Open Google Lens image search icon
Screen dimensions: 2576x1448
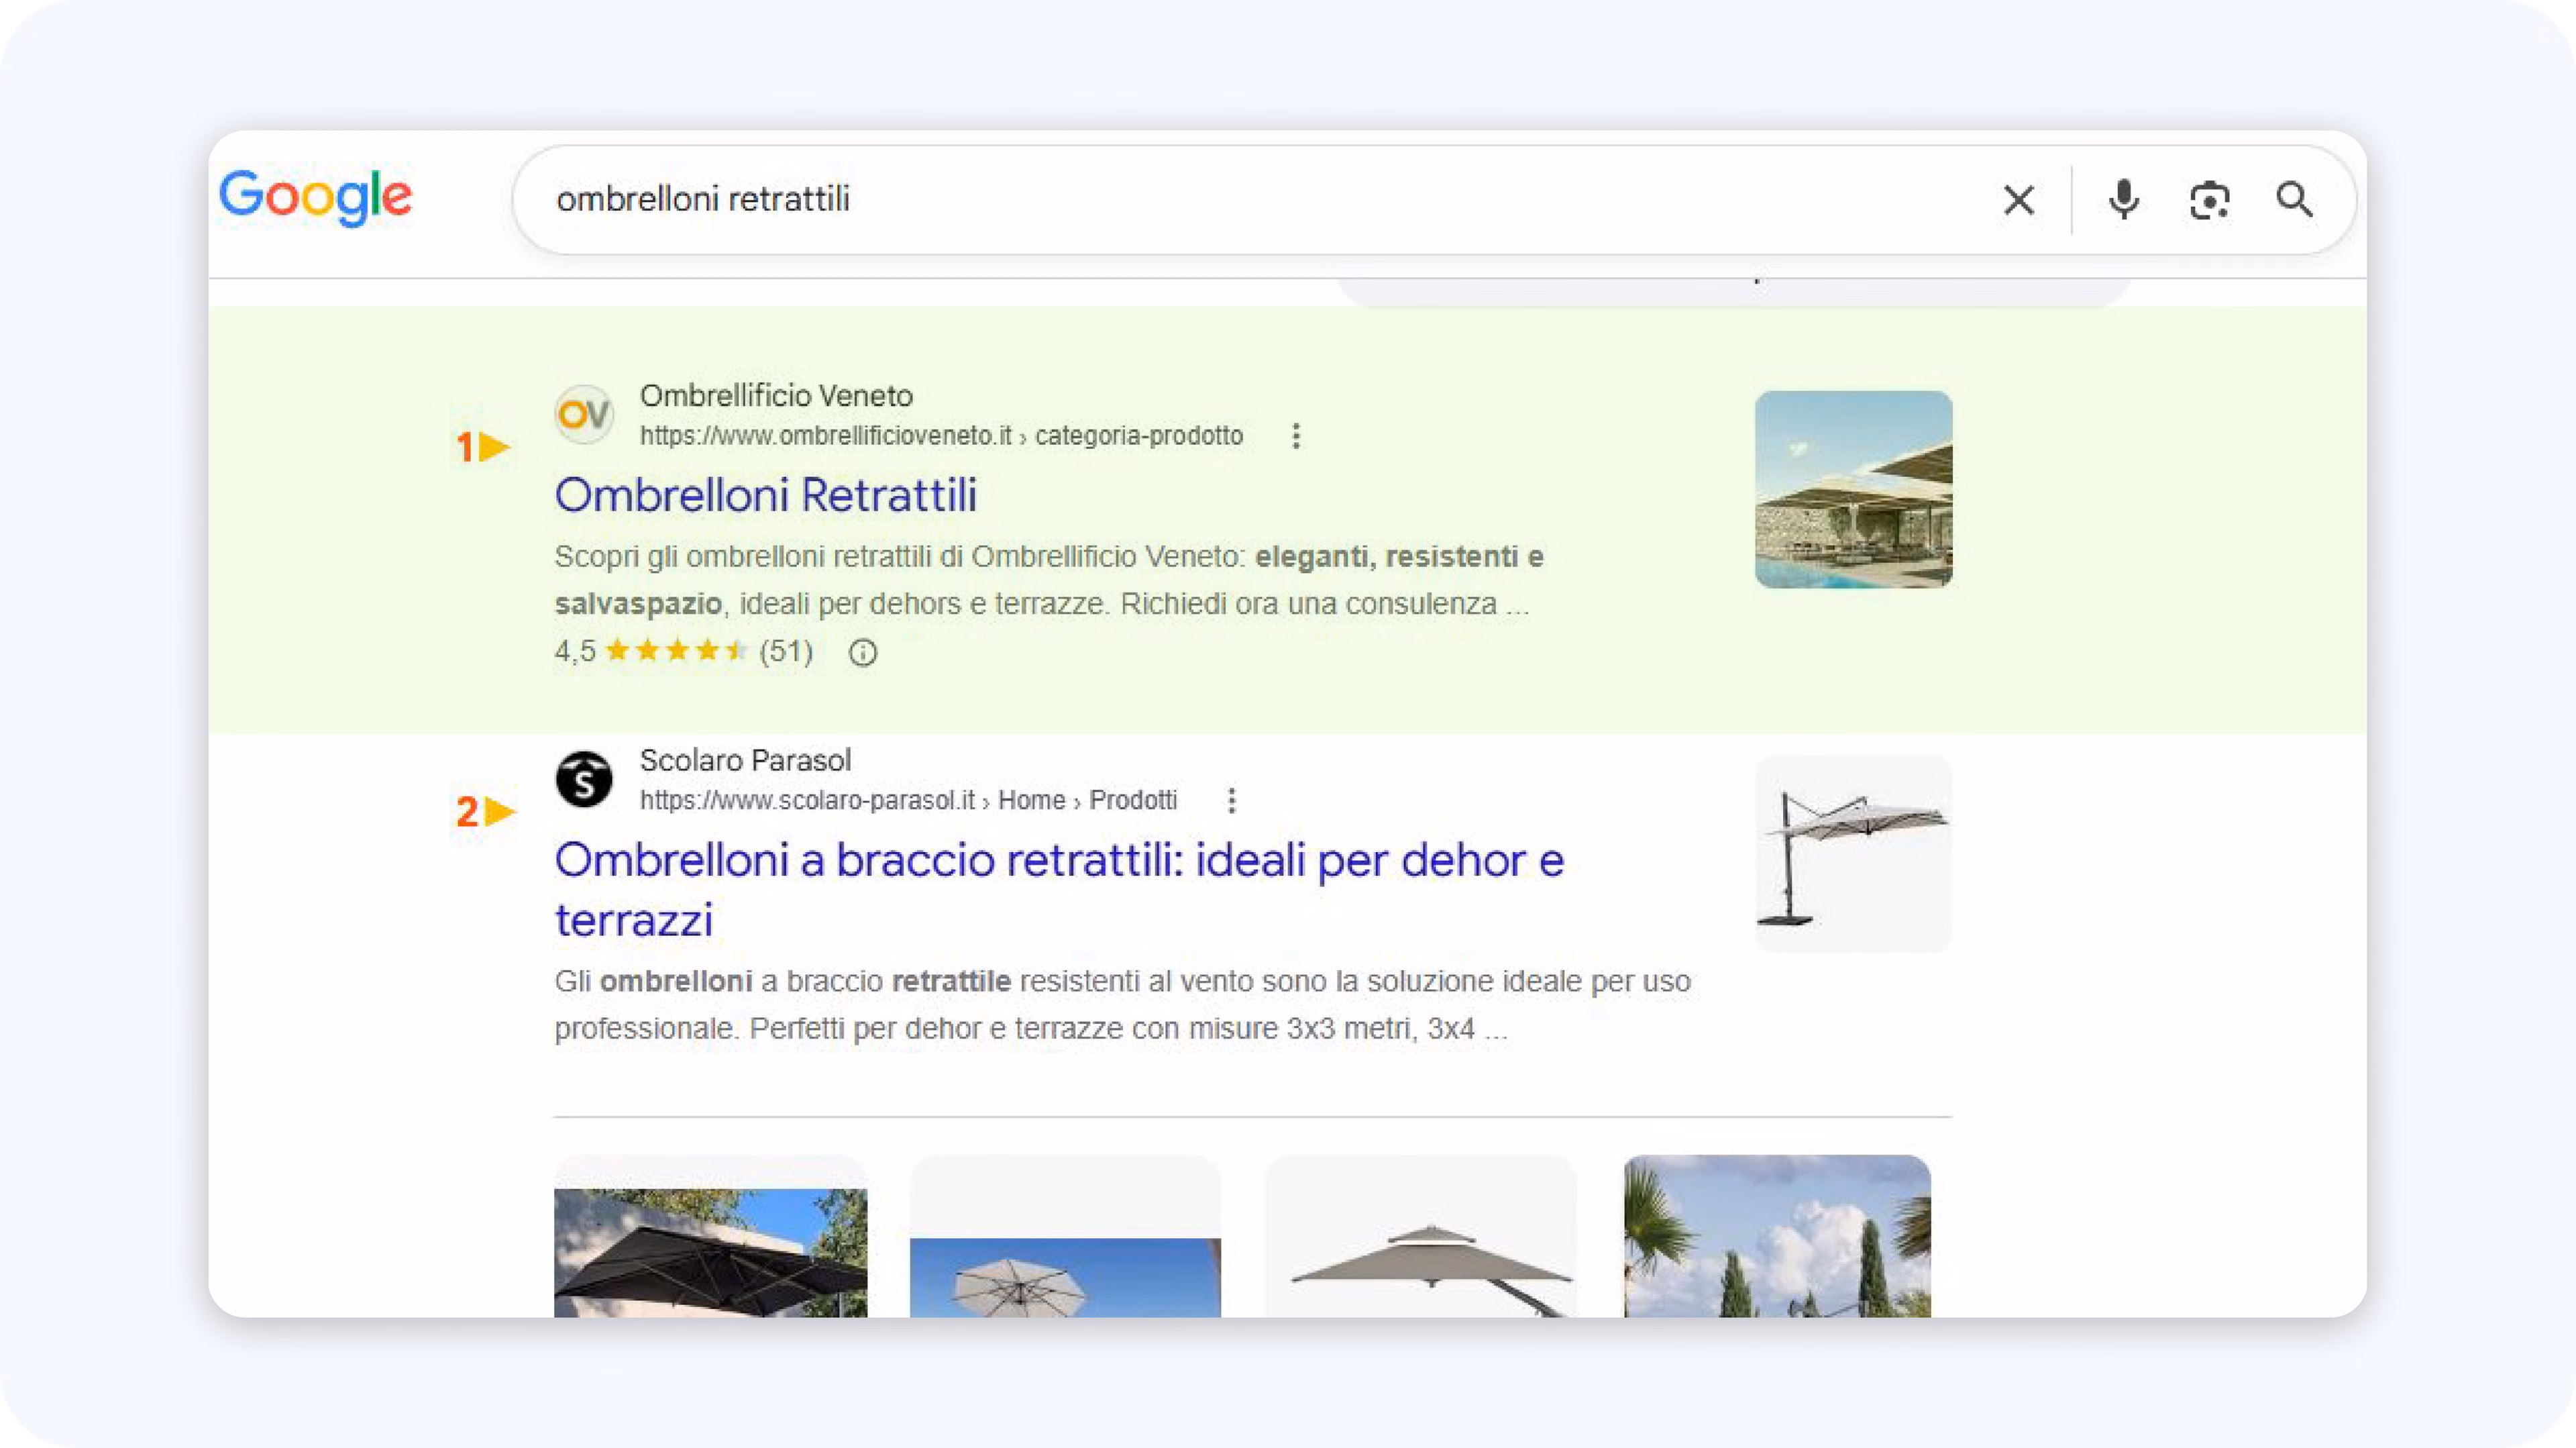(x=2209, y=200)
